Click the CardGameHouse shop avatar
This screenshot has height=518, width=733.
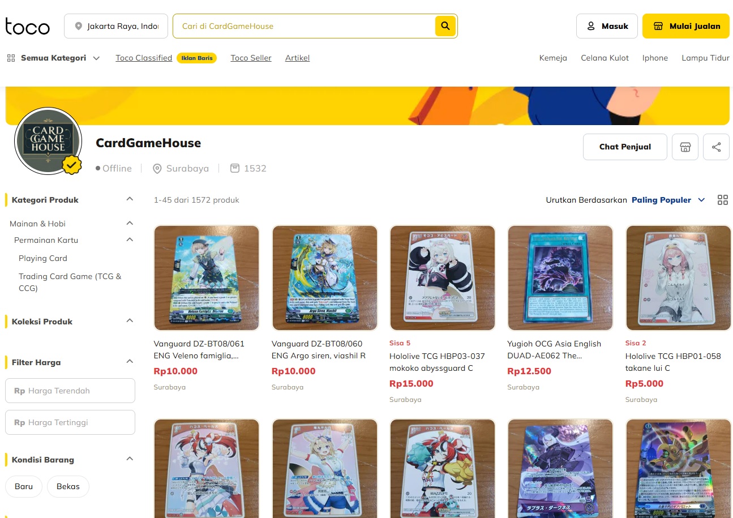click(48, 140)
